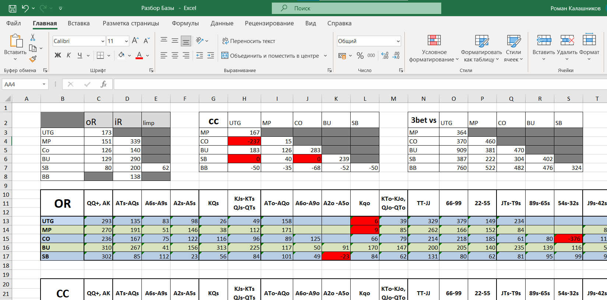Open the Вид tab
Viewport: 607px width, 300px height.
click(x=310, y=23)
